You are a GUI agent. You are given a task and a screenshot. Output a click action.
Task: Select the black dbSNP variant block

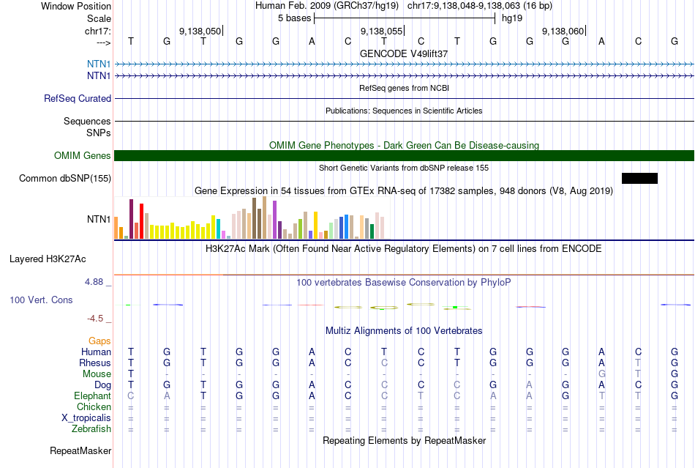(x=639, y=178)
